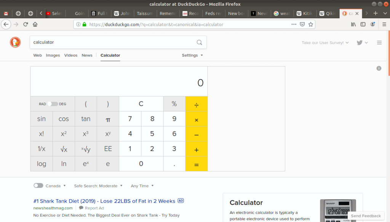The width and height of the screenshot is (390, 222).
Task: Select the Images tab
Action: coord(53,55)
